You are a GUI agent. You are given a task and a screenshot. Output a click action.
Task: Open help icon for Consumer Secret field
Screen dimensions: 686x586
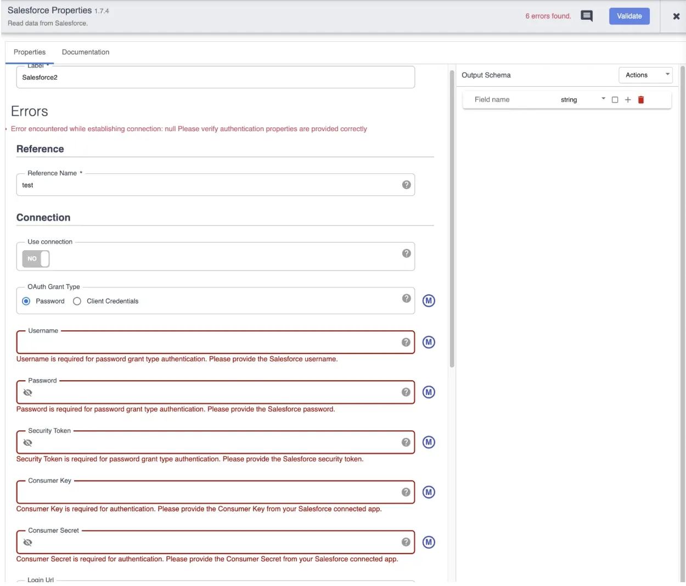pyautogui.click(x=406, y=542)
